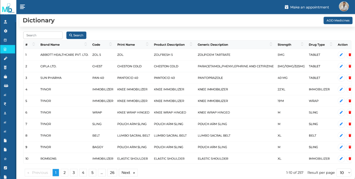Viewport: 355px width, 179px height.
Task: Edit the BAGGY code row
Action: 342,147
